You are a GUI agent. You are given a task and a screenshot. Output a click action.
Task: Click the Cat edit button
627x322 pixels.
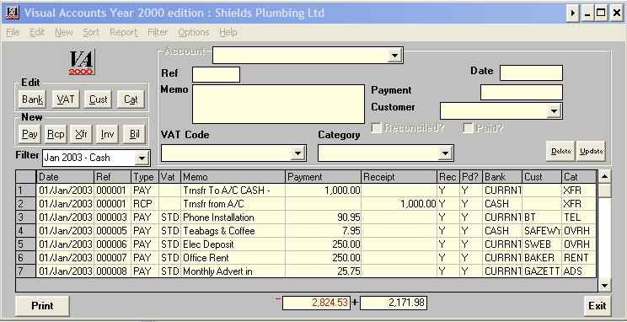[x=131, y=99]
